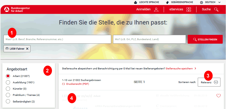The height and width of the screenshot is (109, 226).
Task: Click the Suche magnifier icon
Action: coord(216,10)
